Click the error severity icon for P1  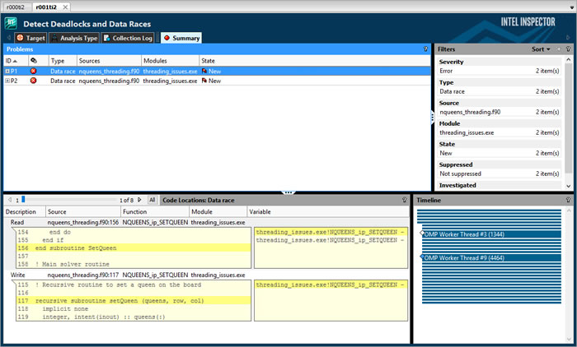34,72
